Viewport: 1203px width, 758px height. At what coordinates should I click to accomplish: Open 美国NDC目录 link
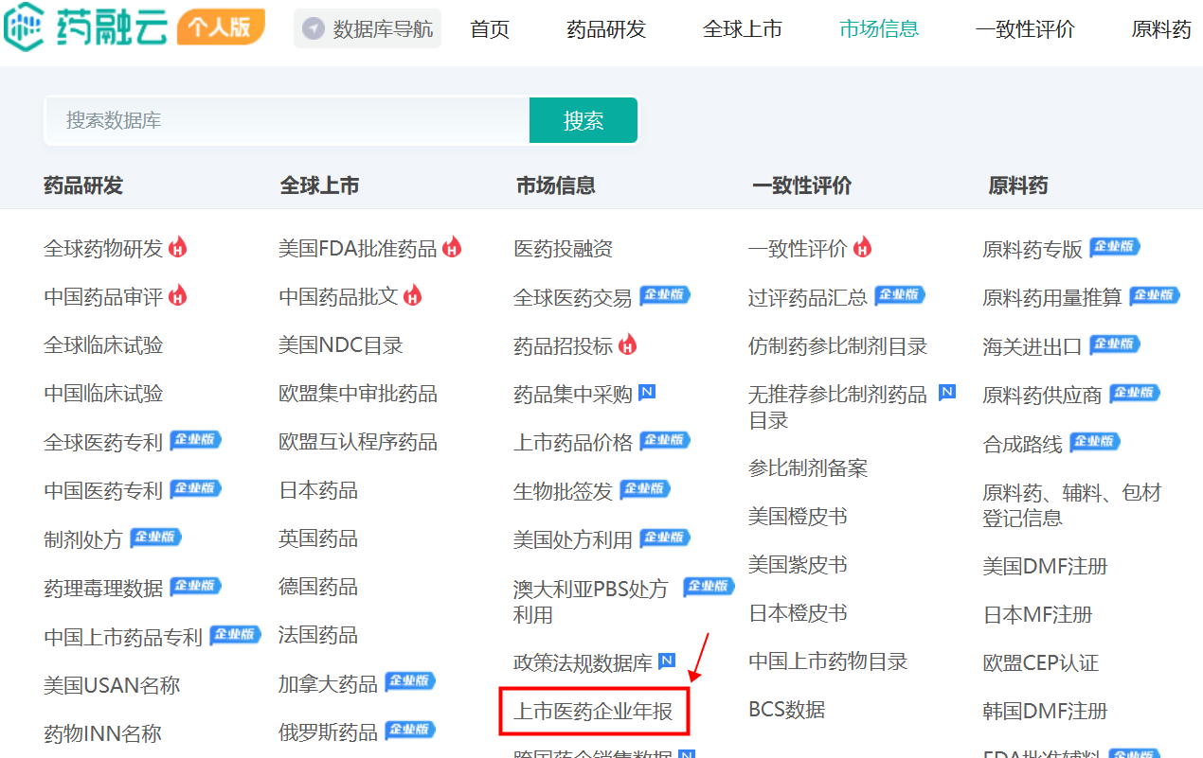pyautogui.click(x=341, y=345)
